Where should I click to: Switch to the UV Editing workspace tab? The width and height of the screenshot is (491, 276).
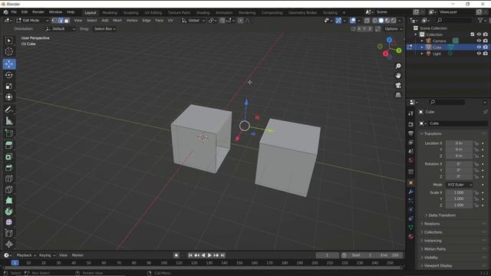coord(153,13)
